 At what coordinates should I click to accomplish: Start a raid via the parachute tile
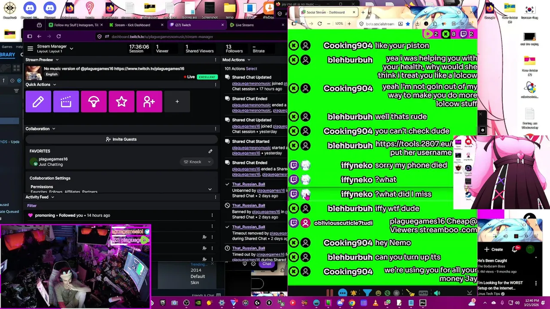pyautogui.click(x=94, y=102)
